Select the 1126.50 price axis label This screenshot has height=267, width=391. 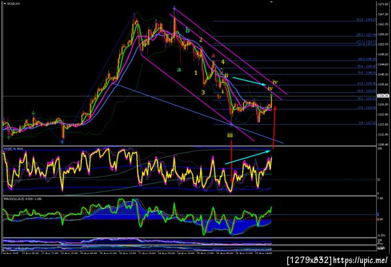click(383, 104)
